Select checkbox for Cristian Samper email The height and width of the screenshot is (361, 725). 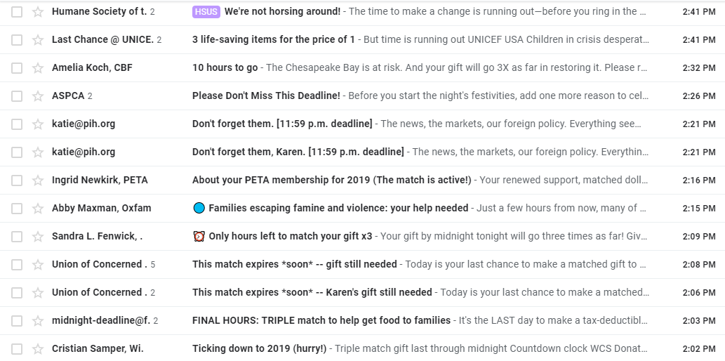tap(17, 349)
